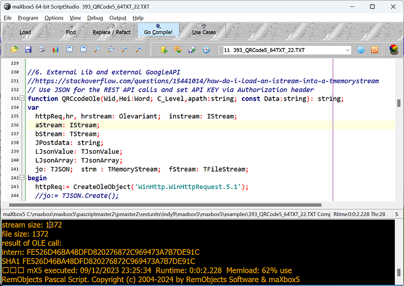
Task: Collapse the begin block fold at line 242
Action: coord(22,178)
